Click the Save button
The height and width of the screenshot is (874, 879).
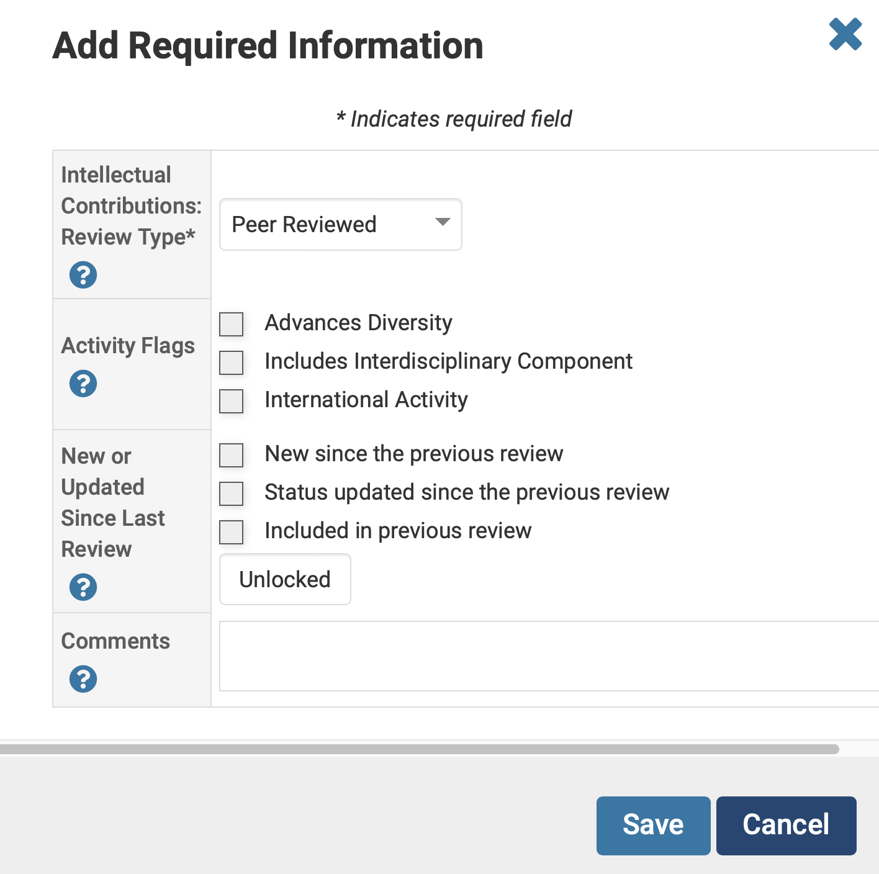coord(653,825)
